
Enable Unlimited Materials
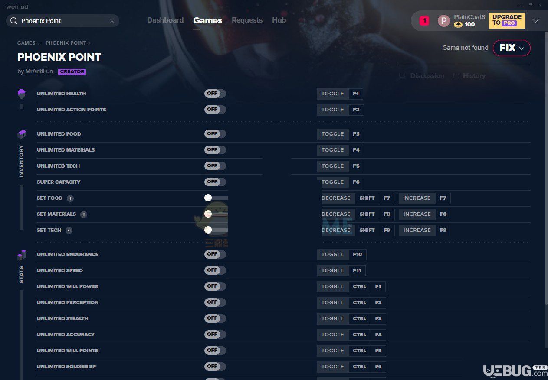tap(215, 150)
